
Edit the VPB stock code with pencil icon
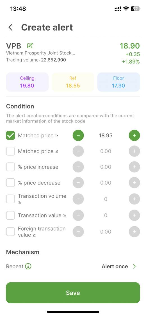tap(30, 46)
